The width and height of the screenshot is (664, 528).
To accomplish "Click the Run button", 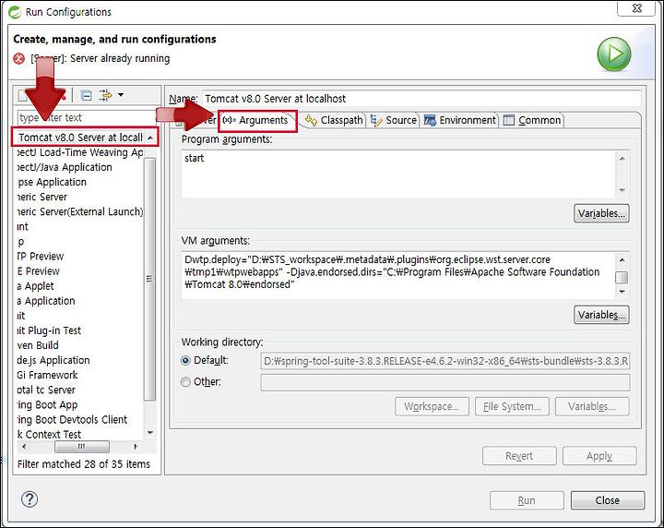I will [x=527, y=500].
